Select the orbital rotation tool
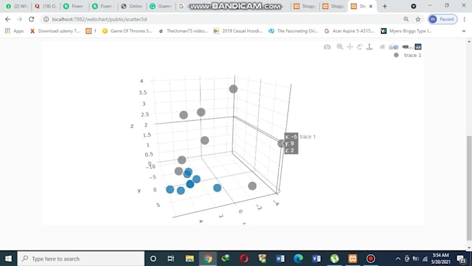The image size is (472, 266). (360, 47)
